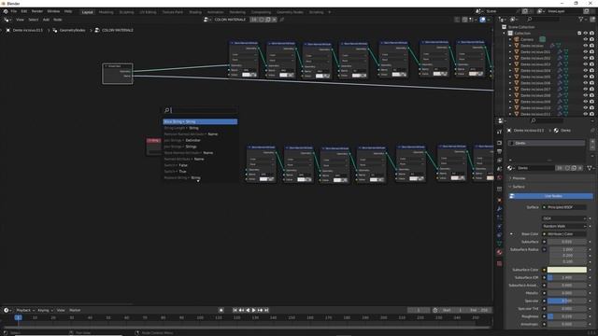Collapse the Collection row in outliner
This screenshot has width=598, height=336.
tap(505, 34)
